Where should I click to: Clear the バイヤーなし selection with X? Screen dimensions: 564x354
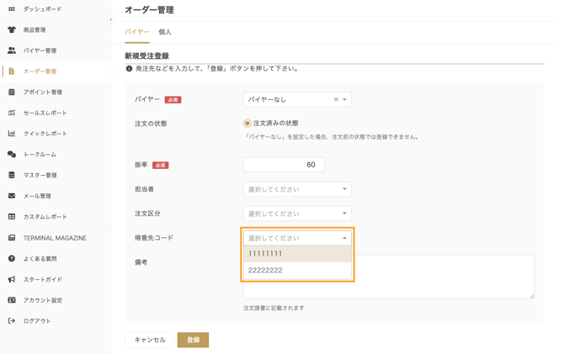(x=336, y=99)
